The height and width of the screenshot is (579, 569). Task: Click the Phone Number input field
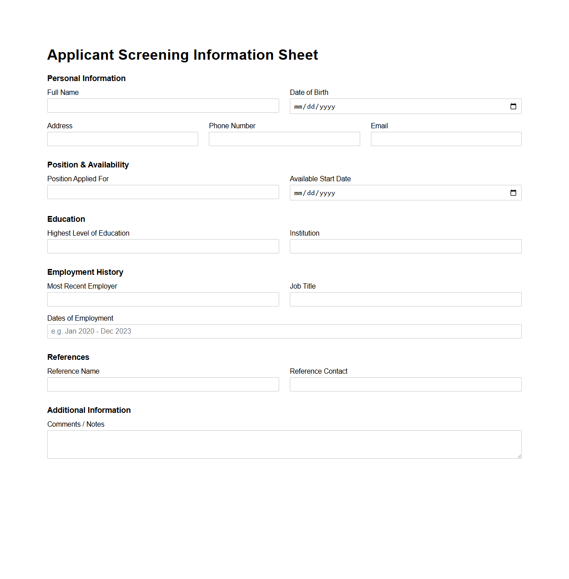click(x=284, y=139)
